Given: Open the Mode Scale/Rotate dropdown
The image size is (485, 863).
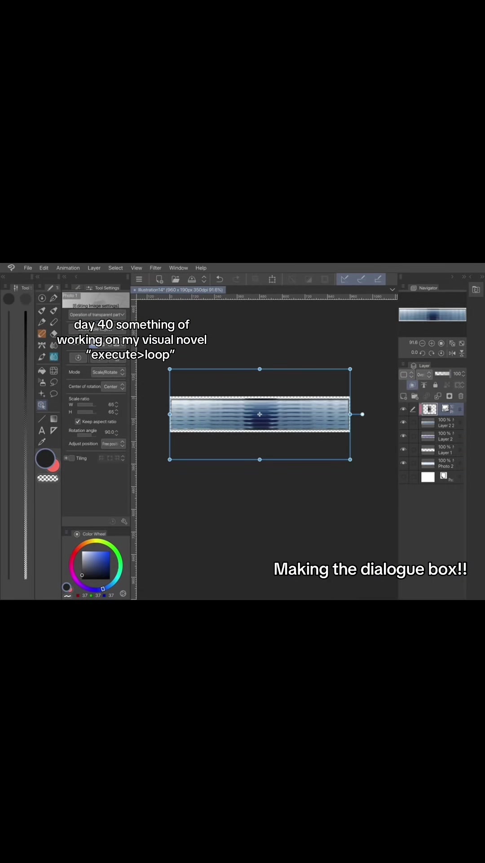Looking at the screenshot, I should (x=108, y=372).
